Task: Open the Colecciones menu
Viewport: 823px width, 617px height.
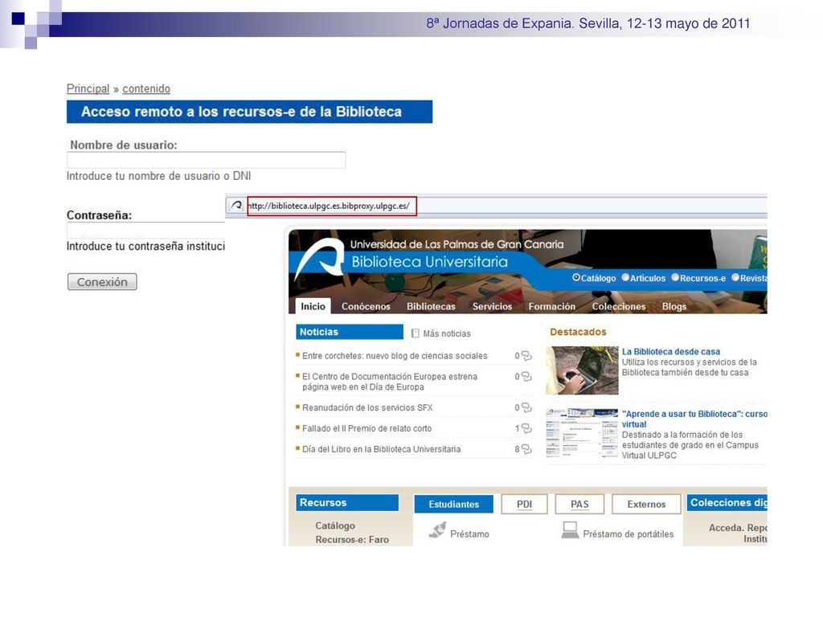Action: pos(619,306)
